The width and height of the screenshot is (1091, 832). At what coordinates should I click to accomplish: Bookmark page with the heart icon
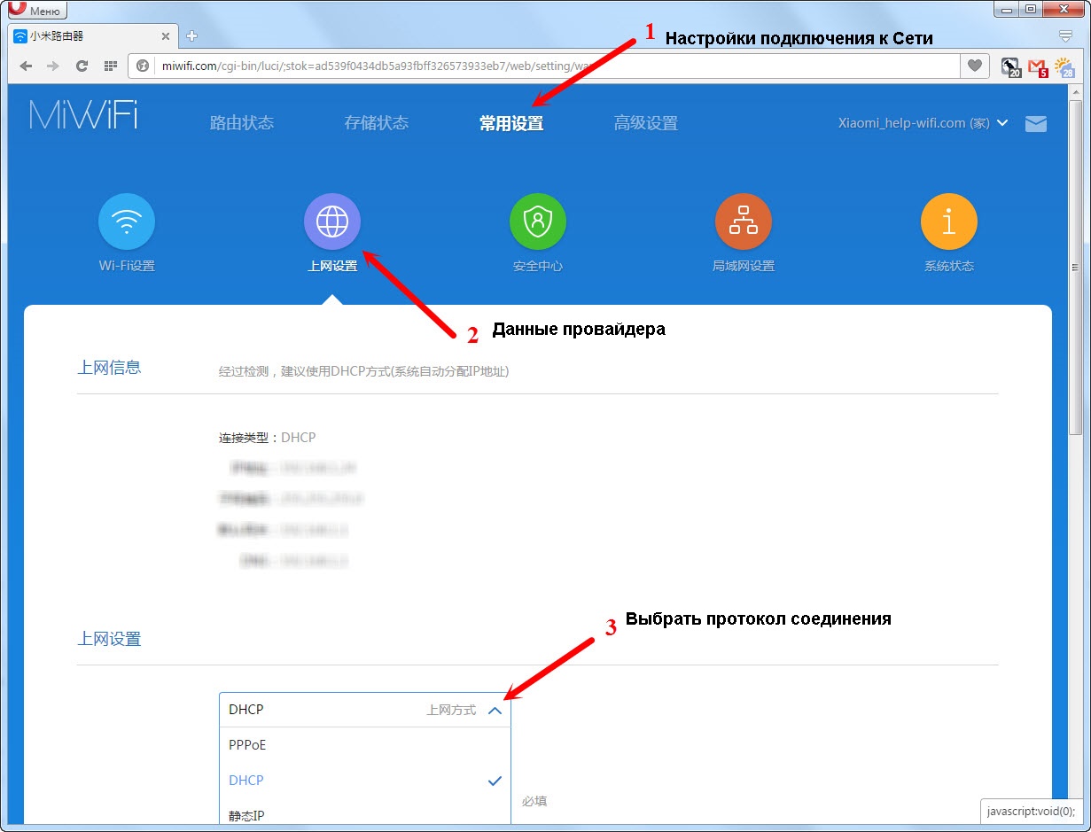click(975, 66)
